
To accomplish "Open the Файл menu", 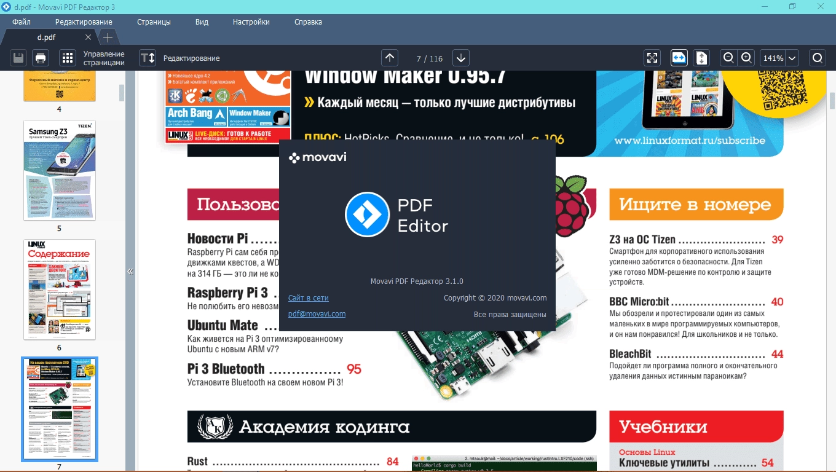I will tap(22, 22).
